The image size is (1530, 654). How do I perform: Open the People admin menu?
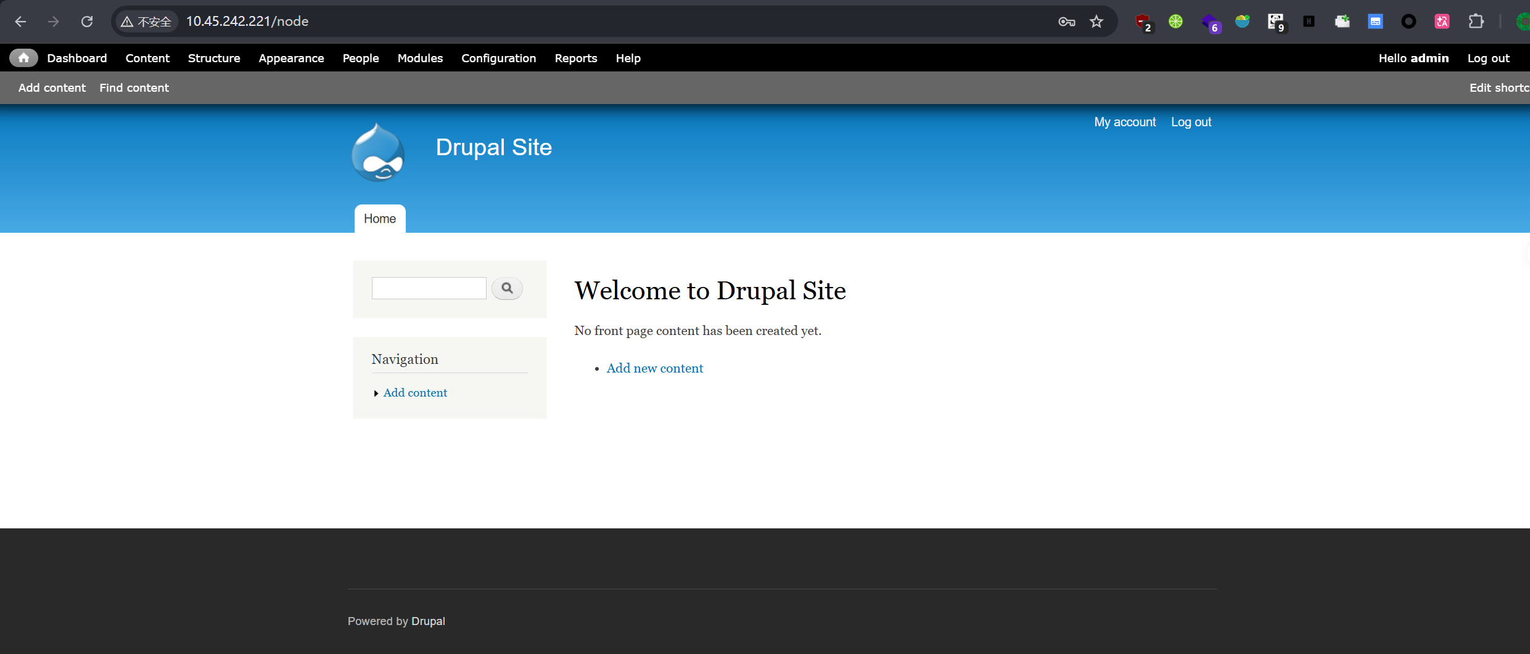(361, 58)
